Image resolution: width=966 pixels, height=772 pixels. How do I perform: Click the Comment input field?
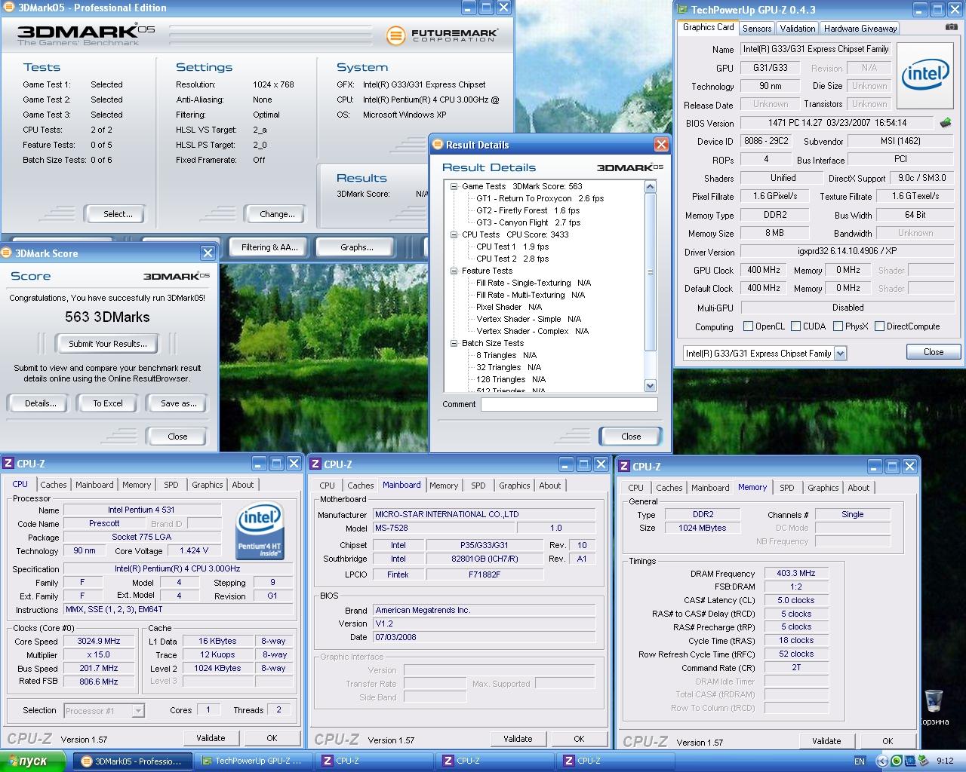(569, 404)
